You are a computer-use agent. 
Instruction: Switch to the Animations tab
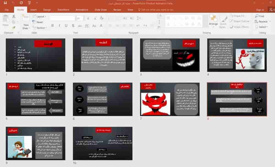pyautogui.click(x=82, y=10)
